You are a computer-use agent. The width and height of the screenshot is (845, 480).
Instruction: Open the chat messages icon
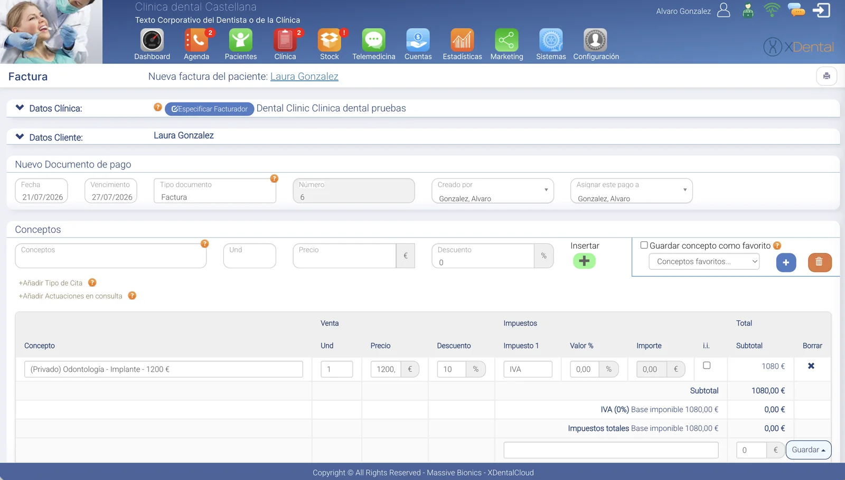pyautogui.click(x=796, y=10)
